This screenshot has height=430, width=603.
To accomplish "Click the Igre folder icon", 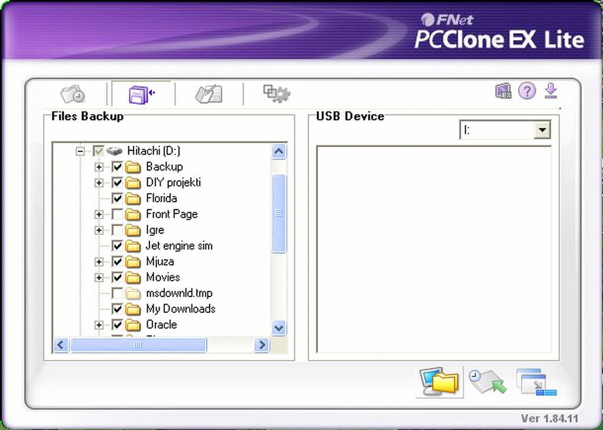I will coord(133,230).
